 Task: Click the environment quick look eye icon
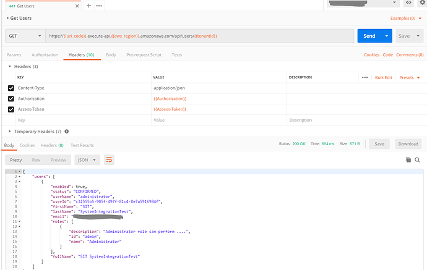click(x=408, y=2)
